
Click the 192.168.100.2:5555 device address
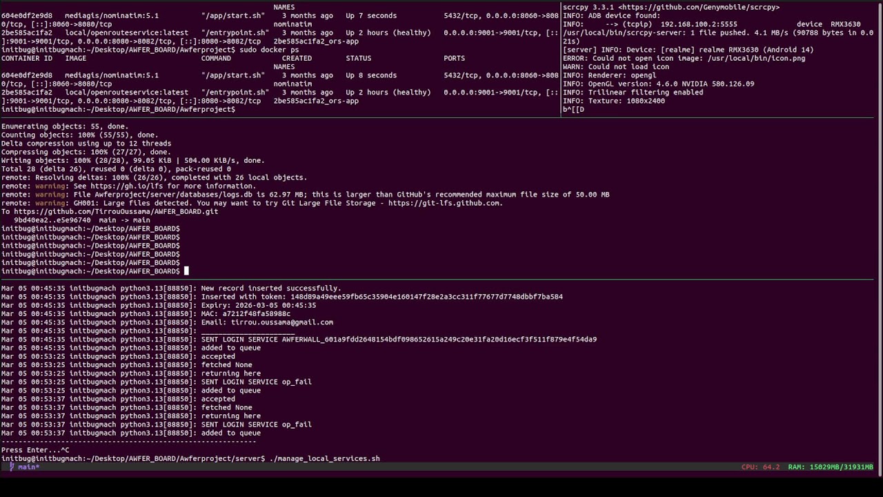[699, 24]
